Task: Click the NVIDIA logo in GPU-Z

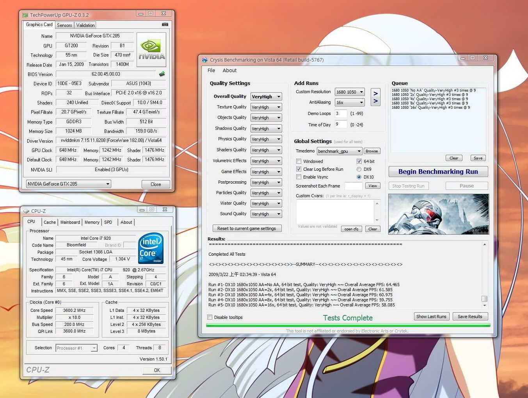Action: tap(151, 50)
